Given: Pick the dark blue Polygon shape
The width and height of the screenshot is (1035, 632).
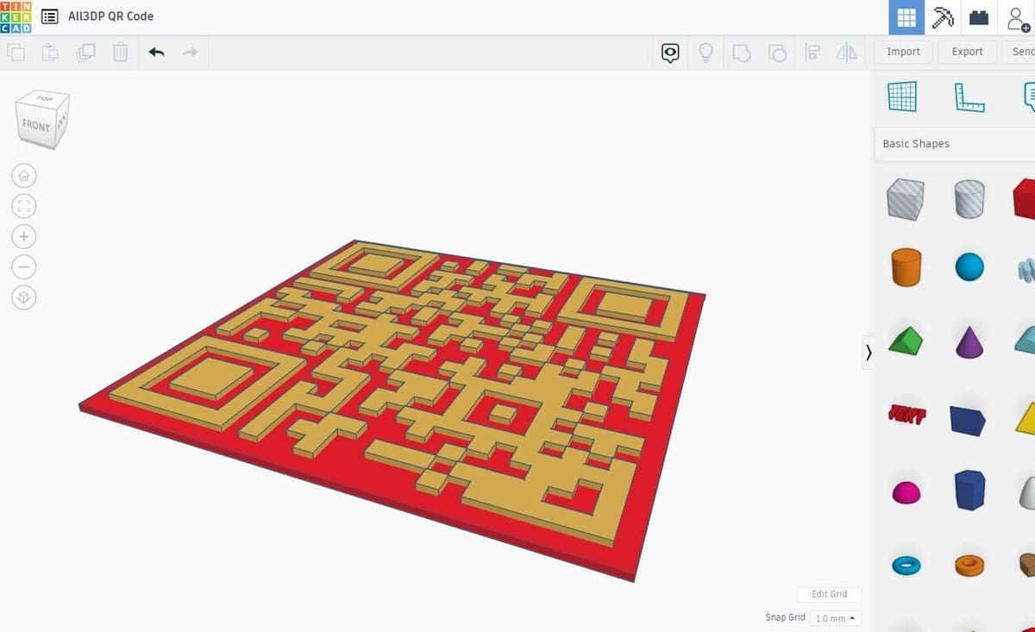Looking at the screenshot, I should (969, 490).
